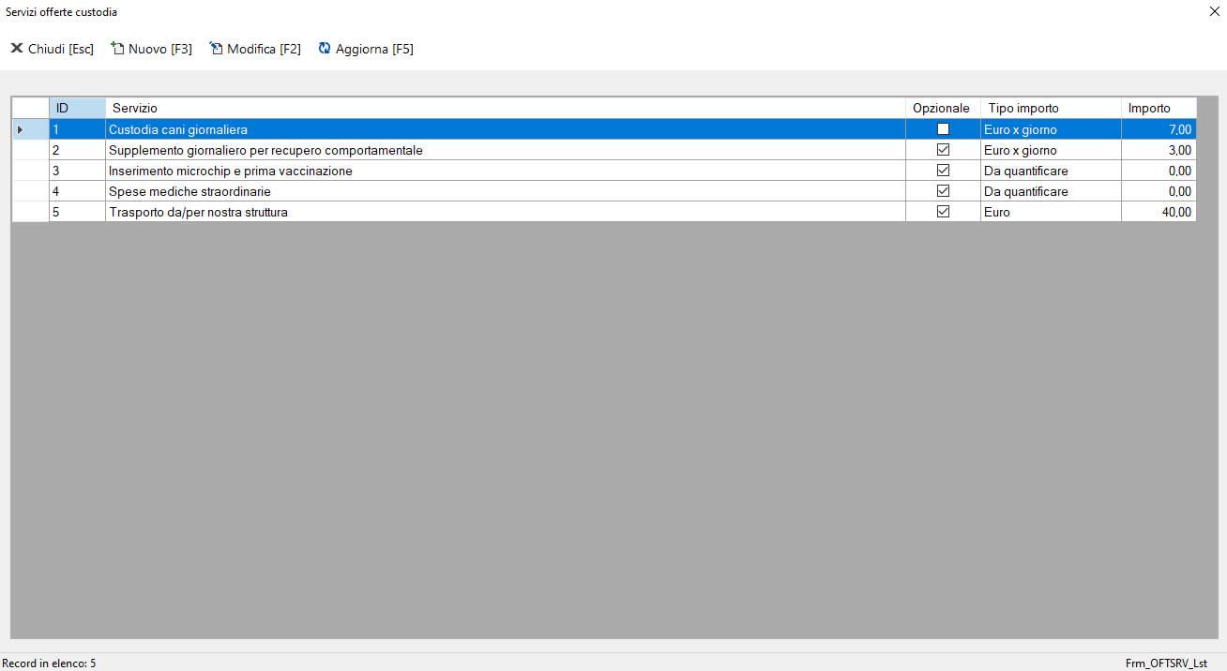Select row header of row ID 3
Viewport: 1227px width, 671px height.
point(30,171)
